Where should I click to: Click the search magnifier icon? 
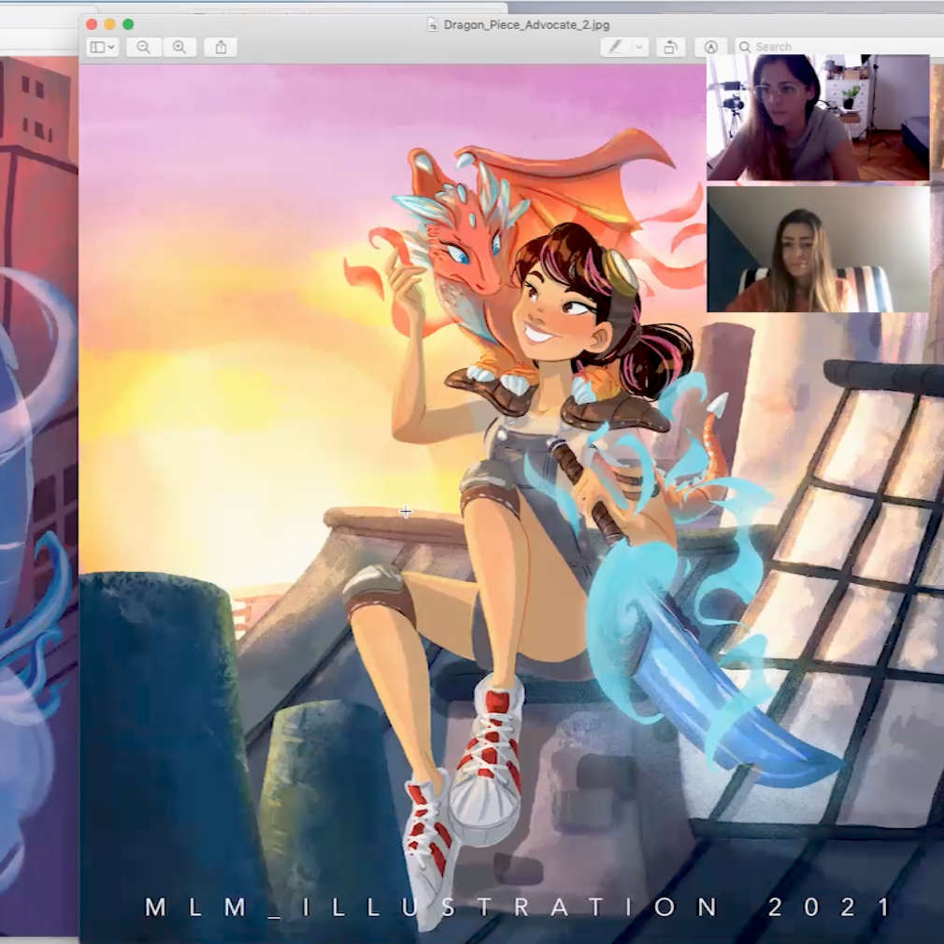(745, 47)
